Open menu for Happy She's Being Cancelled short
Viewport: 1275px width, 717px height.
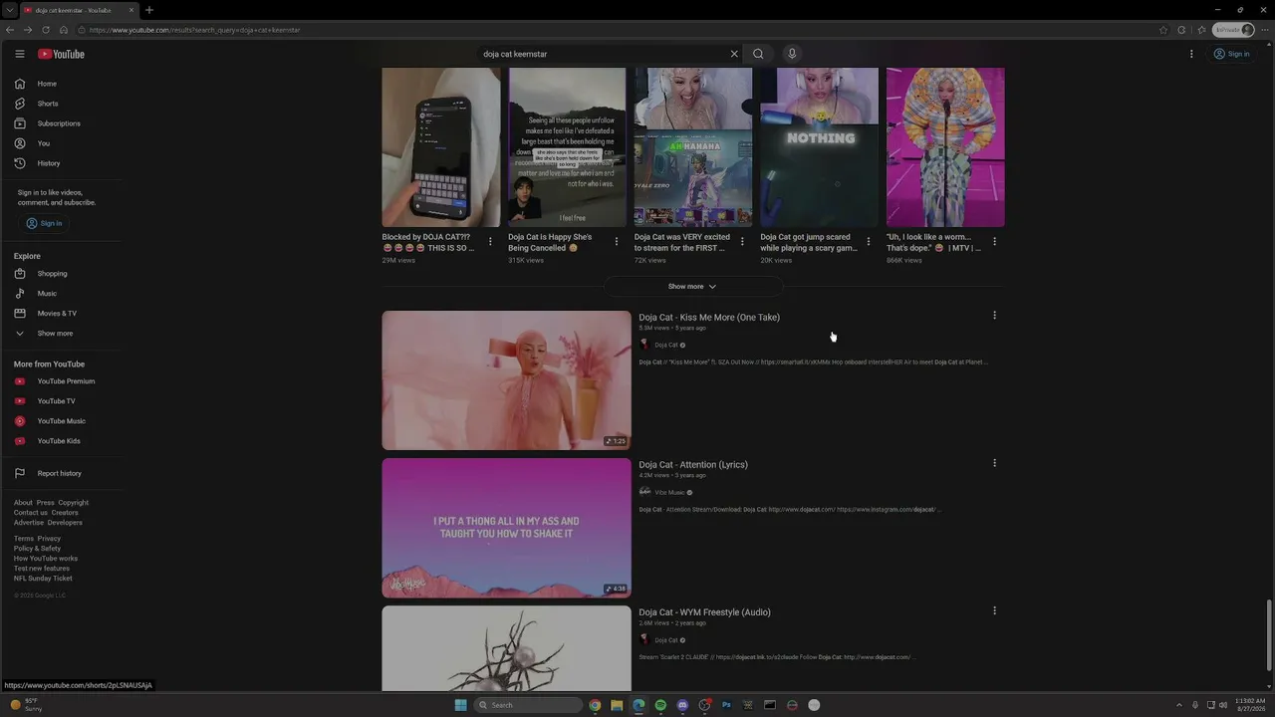click(x=616, y=241)
